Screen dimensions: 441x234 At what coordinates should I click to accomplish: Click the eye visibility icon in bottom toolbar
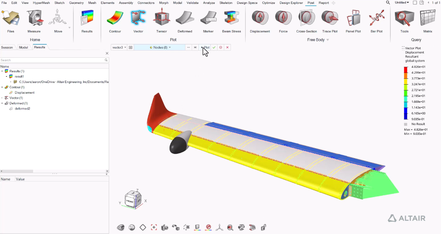121,228
